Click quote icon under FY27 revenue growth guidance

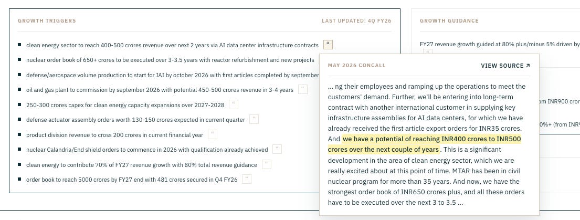[427, 53]
